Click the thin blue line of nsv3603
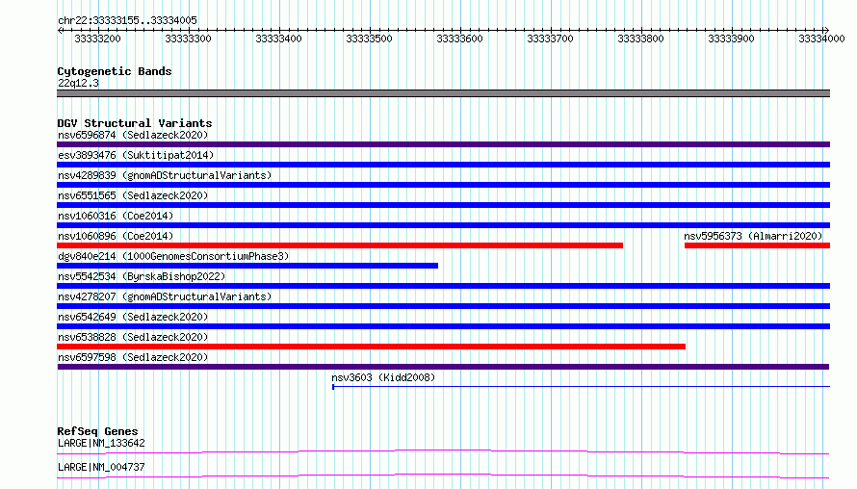The height and width of the screenshot is (489, 857). pyautogui.click(x=581, y=387)
